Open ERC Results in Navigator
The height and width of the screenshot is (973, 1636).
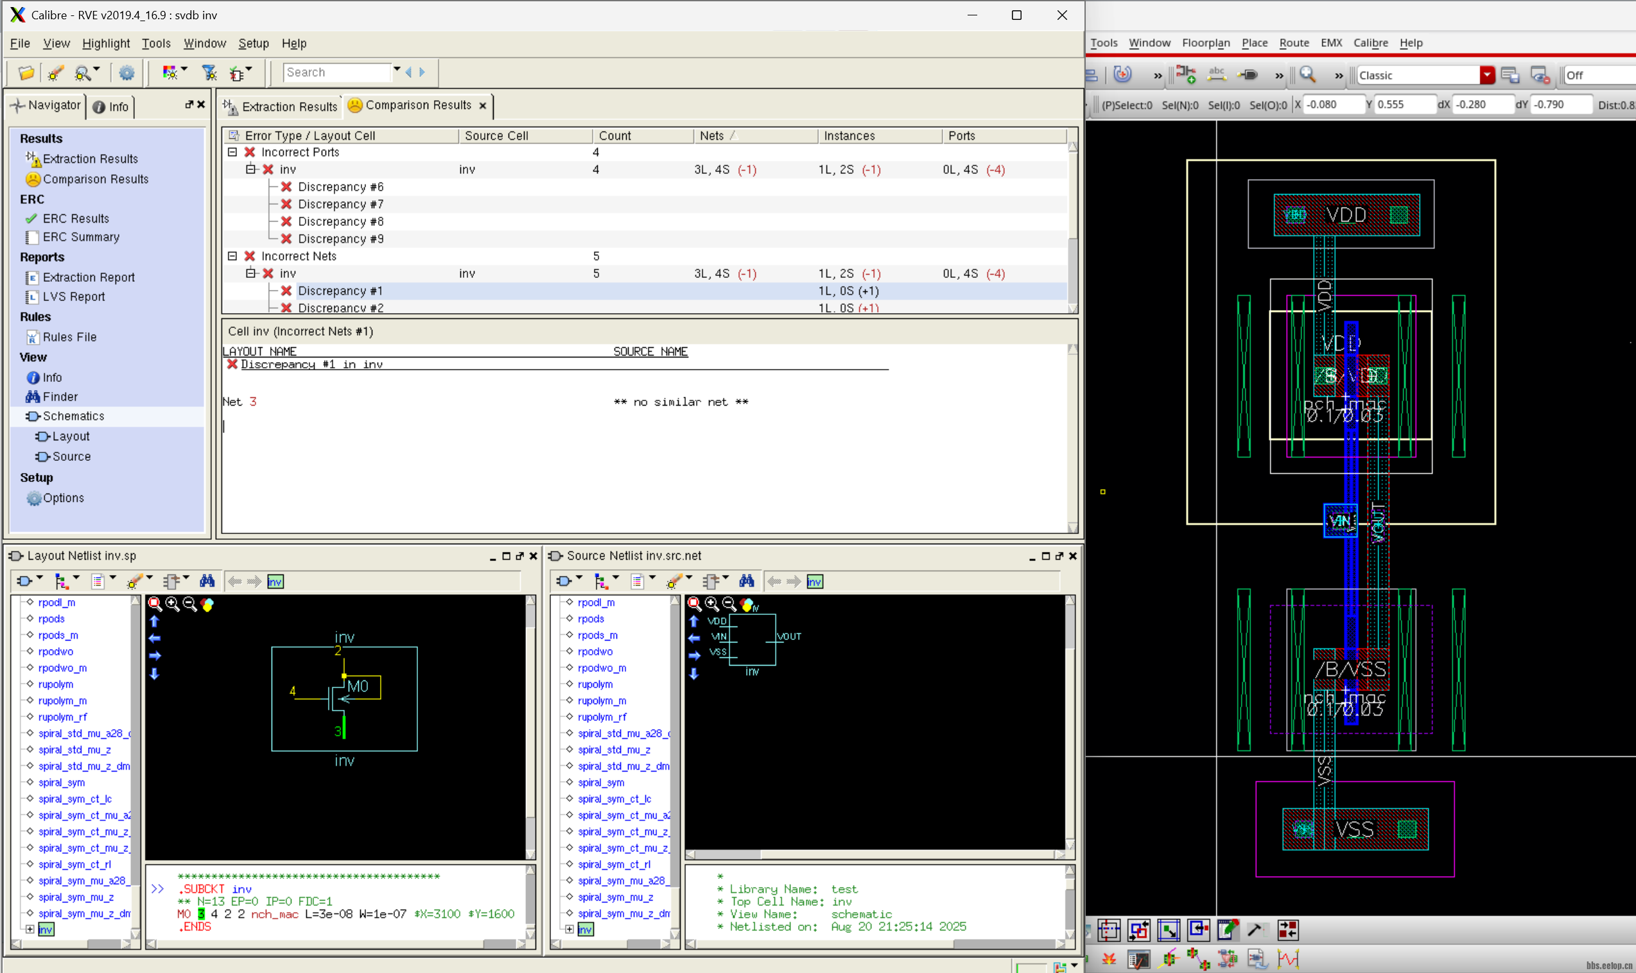point(75,218)
